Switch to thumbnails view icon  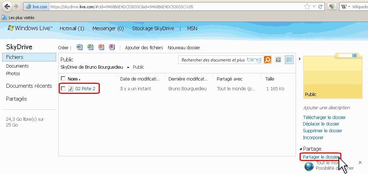click(x=278, y=60)
